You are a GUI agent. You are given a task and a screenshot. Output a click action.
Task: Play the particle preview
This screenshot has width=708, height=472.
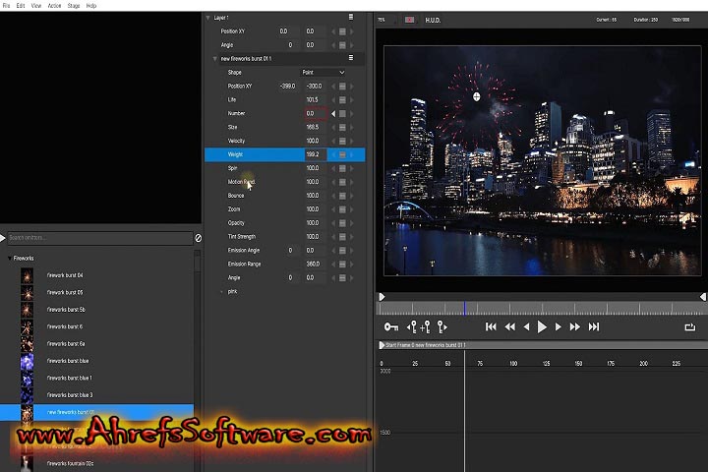542,326
